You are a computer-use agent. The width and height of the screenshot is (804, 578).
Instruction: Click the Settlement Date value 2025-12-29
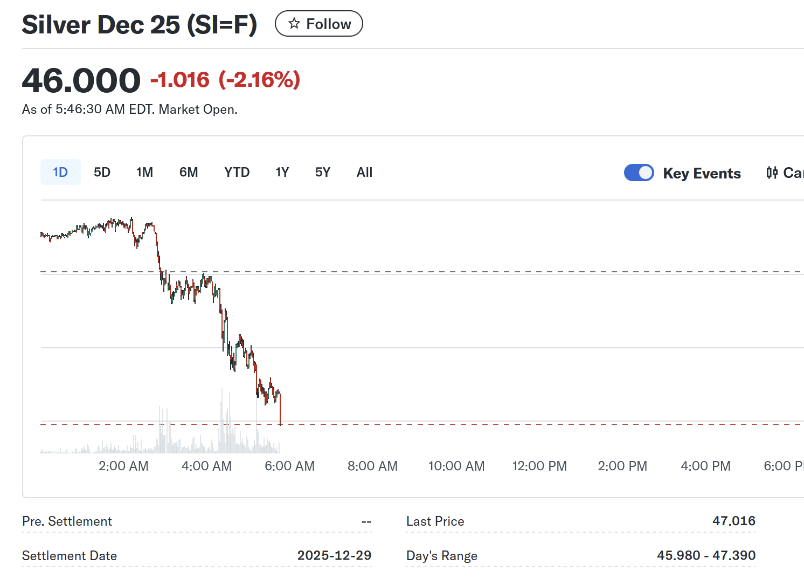pos(334,555)
